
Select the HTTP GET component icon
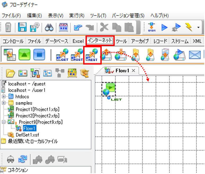pos(62,55)
